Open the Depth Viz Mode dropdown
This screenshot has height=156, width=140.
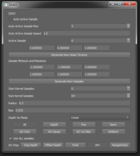coord(100,117)
